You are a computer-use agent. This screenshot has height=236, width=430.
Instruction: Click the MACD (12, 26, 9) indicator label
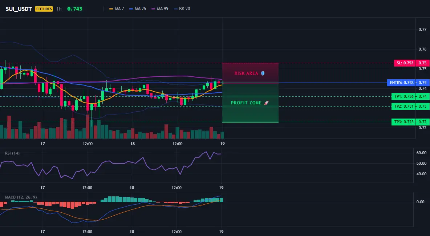[21, 197]
